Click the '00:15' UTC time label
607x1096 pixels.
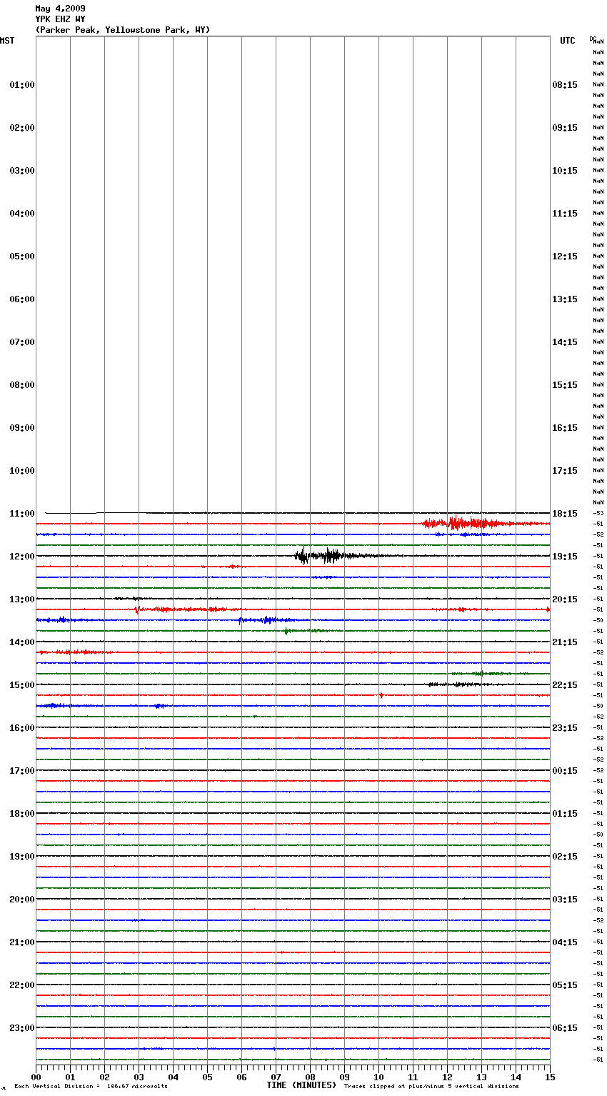tap(565, 771)
